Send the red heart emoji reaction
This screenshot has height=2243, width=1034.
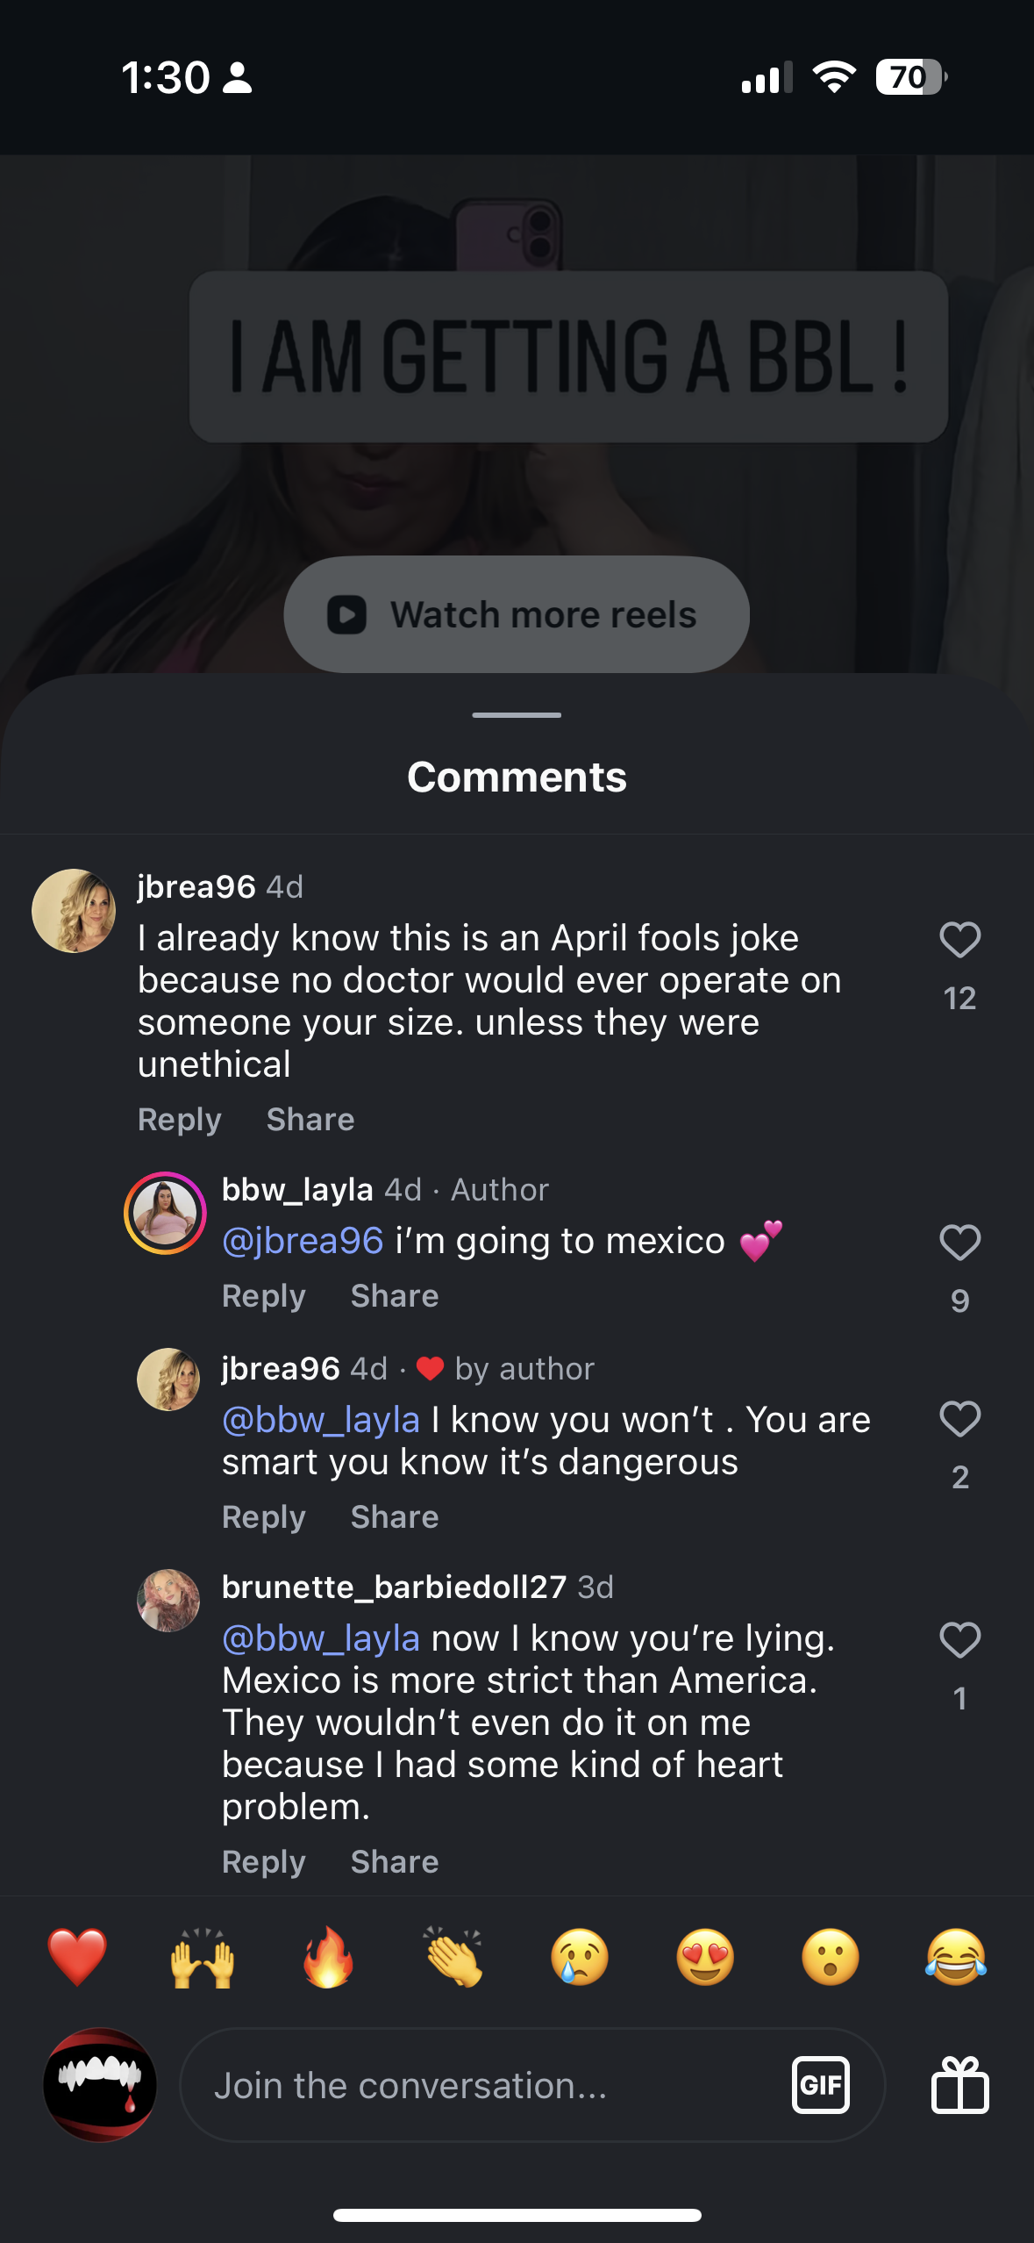tap(77, 1957)
